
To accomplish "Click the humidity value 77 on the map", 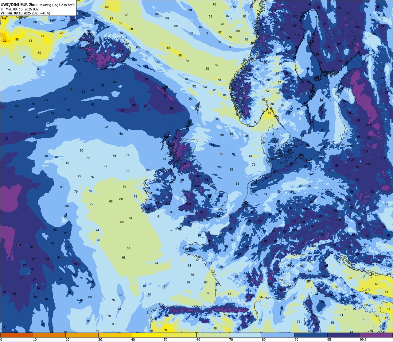I will (x=106, y=166).
